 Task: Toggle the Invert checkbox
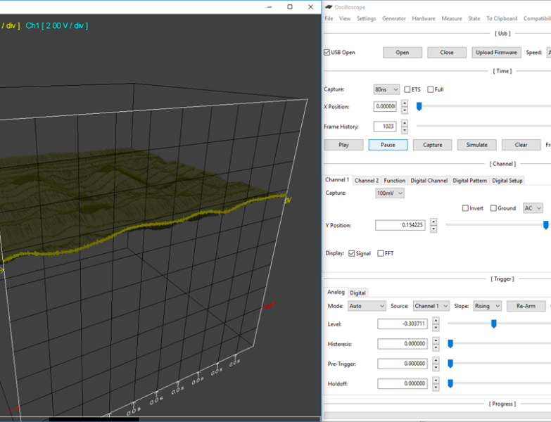(x=465, y=208)
